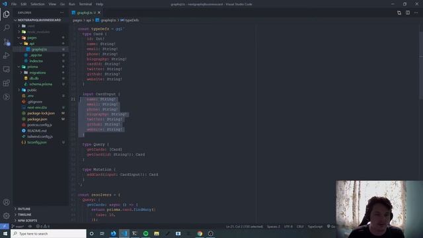Open the Accounts menu in the activity bar
The height and width of the screenshot is (238, 423).
(x=6, y=202)
